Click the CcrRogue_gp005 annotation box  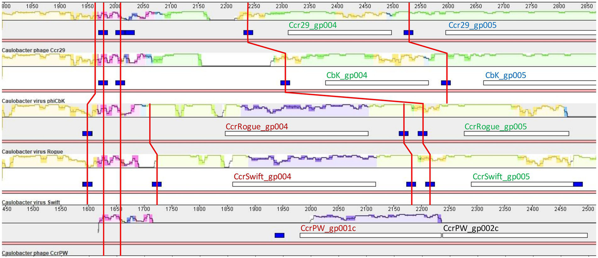point(516,134)
